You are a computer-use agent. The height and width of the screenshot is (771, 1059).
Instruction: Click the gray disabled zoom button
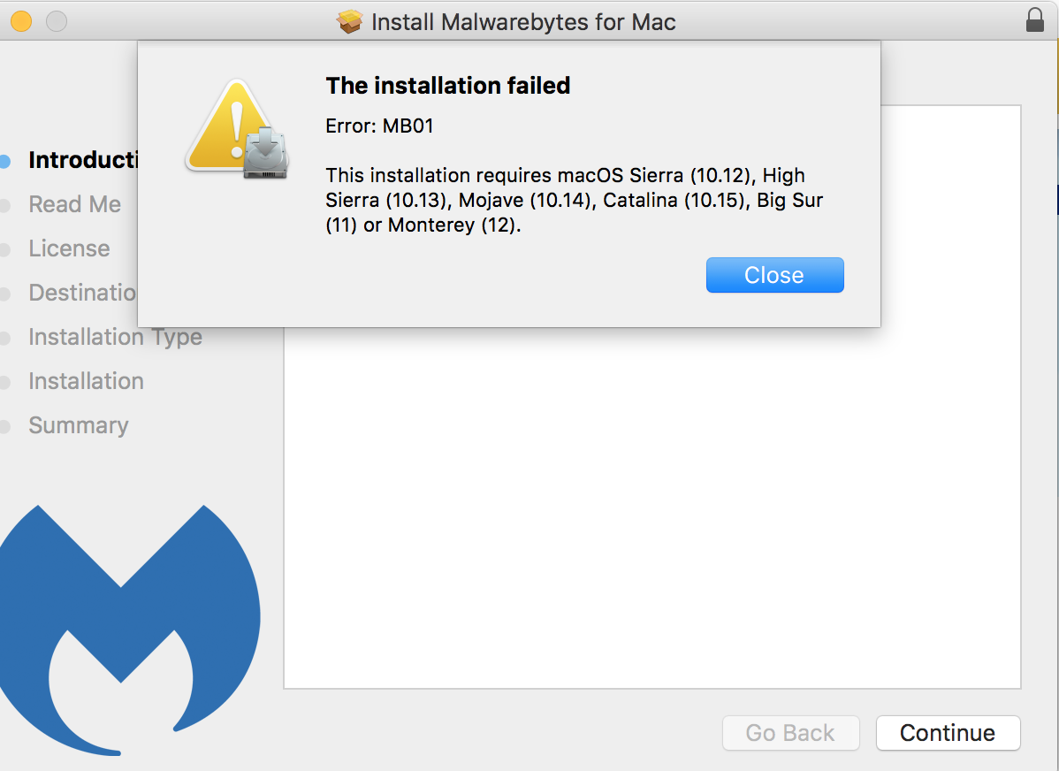pyautogui.click(x=56, y=21)
